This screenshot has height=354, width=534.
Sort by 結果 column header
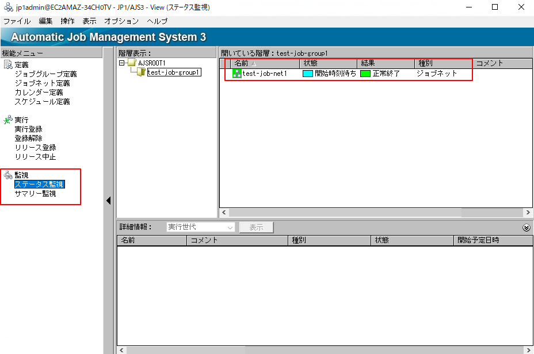386,63
